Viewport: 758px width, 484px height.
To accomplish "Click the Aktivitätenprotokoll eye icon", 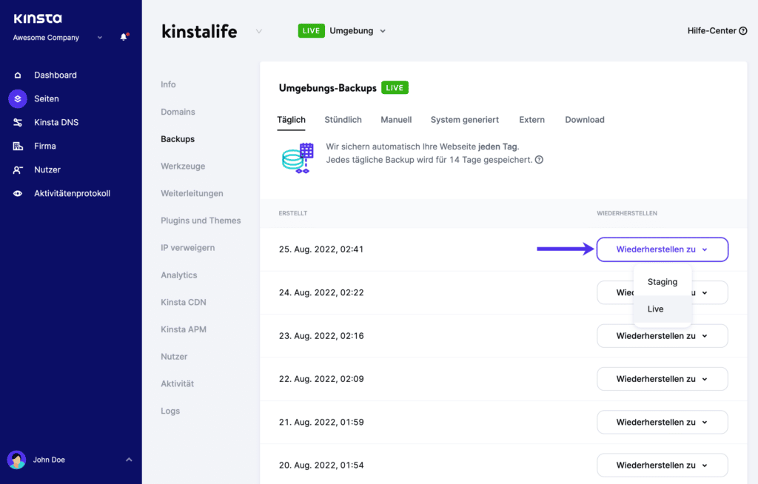I will [18, 193].
